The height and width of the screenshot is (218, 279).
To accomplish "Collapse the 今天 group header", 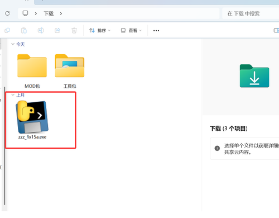I will [x=18, y=44].
